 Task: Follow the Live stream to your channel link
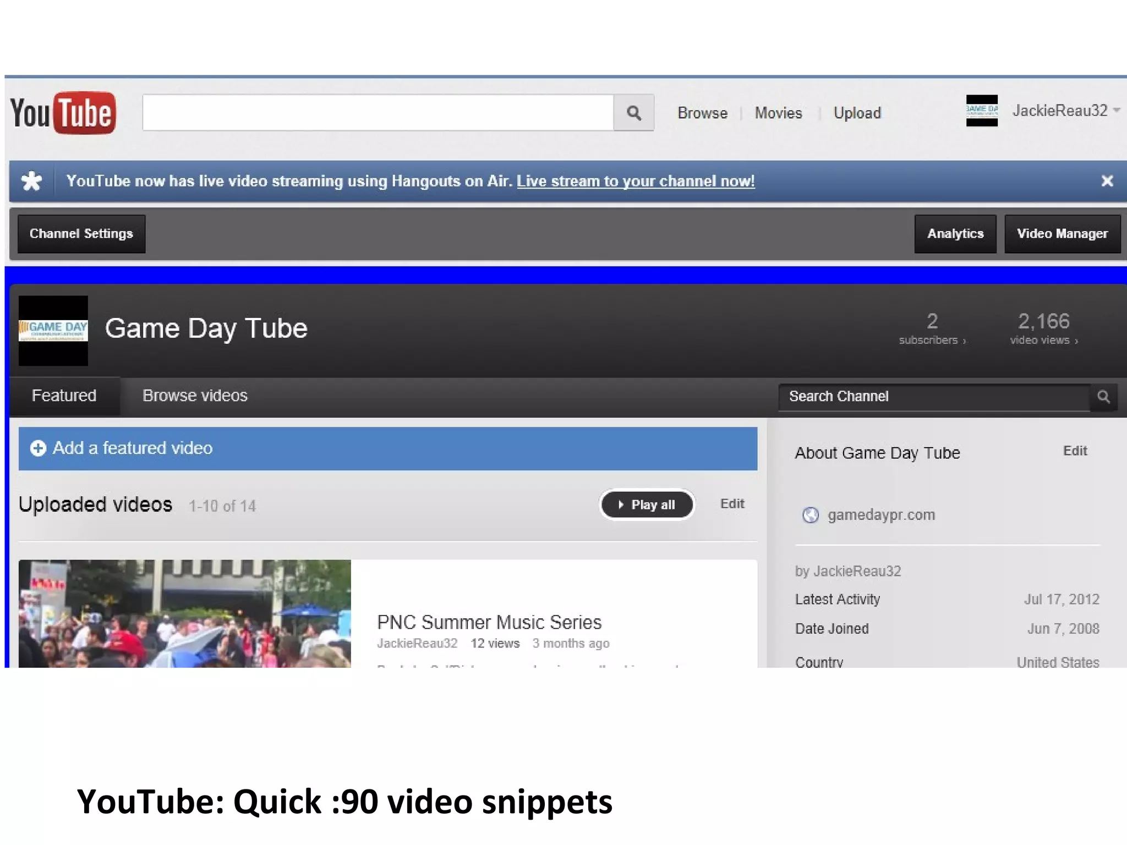pyautogui.click(x=636, y=181)
